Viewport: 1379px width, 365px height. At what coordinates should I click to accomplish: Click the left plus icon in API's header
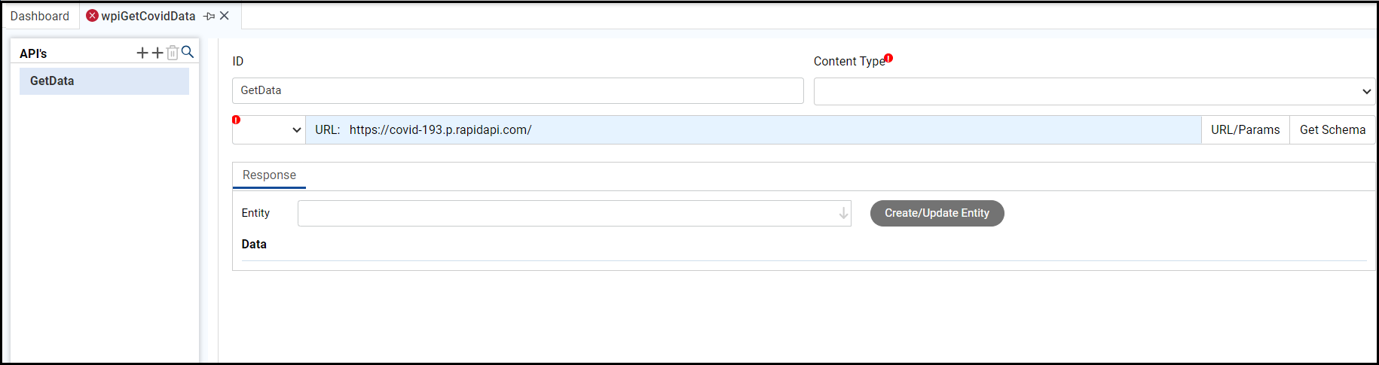pos(142,53)
